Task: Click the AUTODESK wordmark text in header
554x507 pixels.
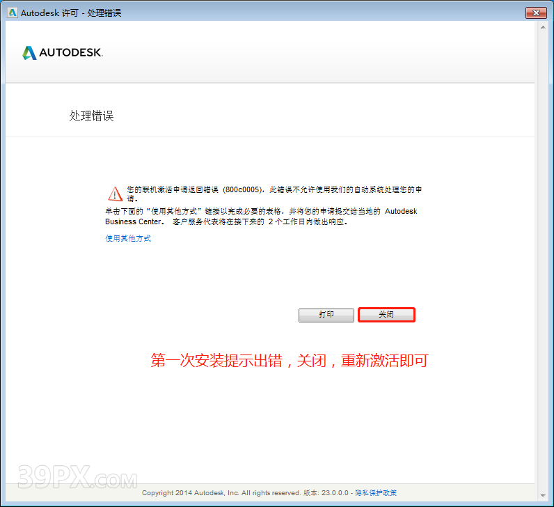Action: coord(71,53)
